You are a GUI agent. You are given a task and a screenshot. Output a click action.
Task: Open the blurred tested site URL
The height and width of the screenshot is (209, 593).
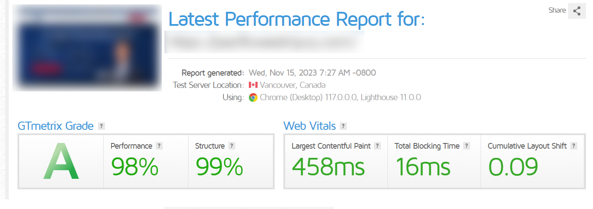tap(265, 42)
